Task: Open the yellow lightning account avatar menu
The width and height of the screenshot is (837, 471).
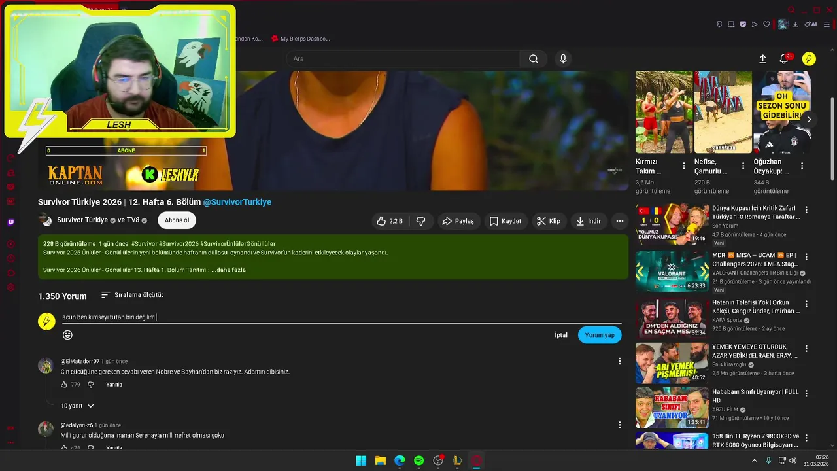Action: click(x=809, y=59)
